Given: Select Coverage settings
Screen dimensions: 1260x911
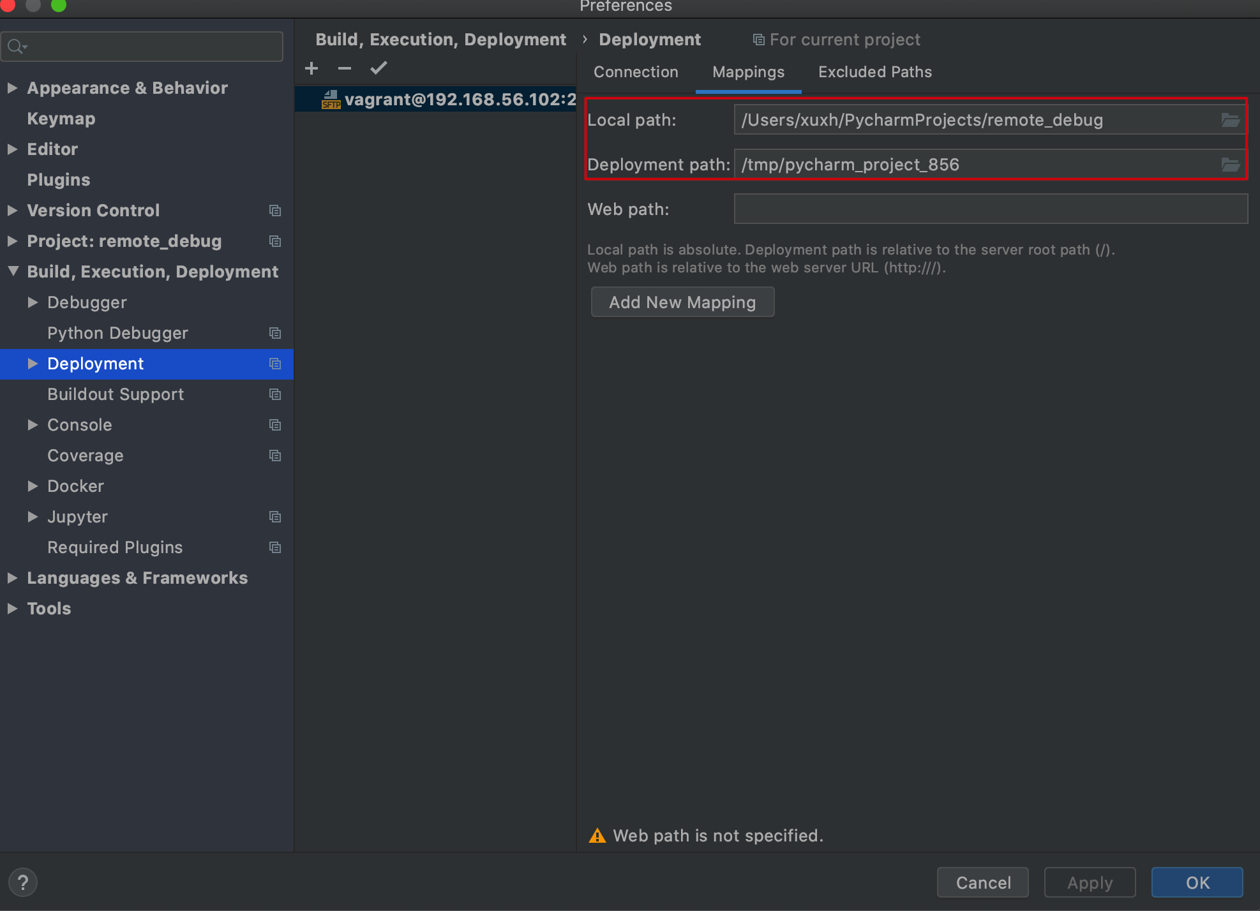Looking at the screenshot, I should click(x=86, y=455).
